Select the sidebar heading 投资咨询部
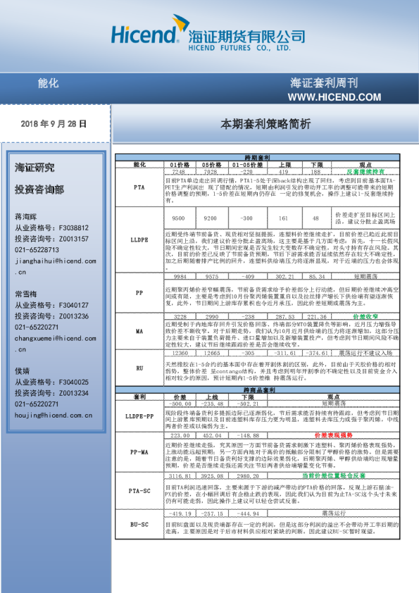419x593 pixels. (39, 189)
